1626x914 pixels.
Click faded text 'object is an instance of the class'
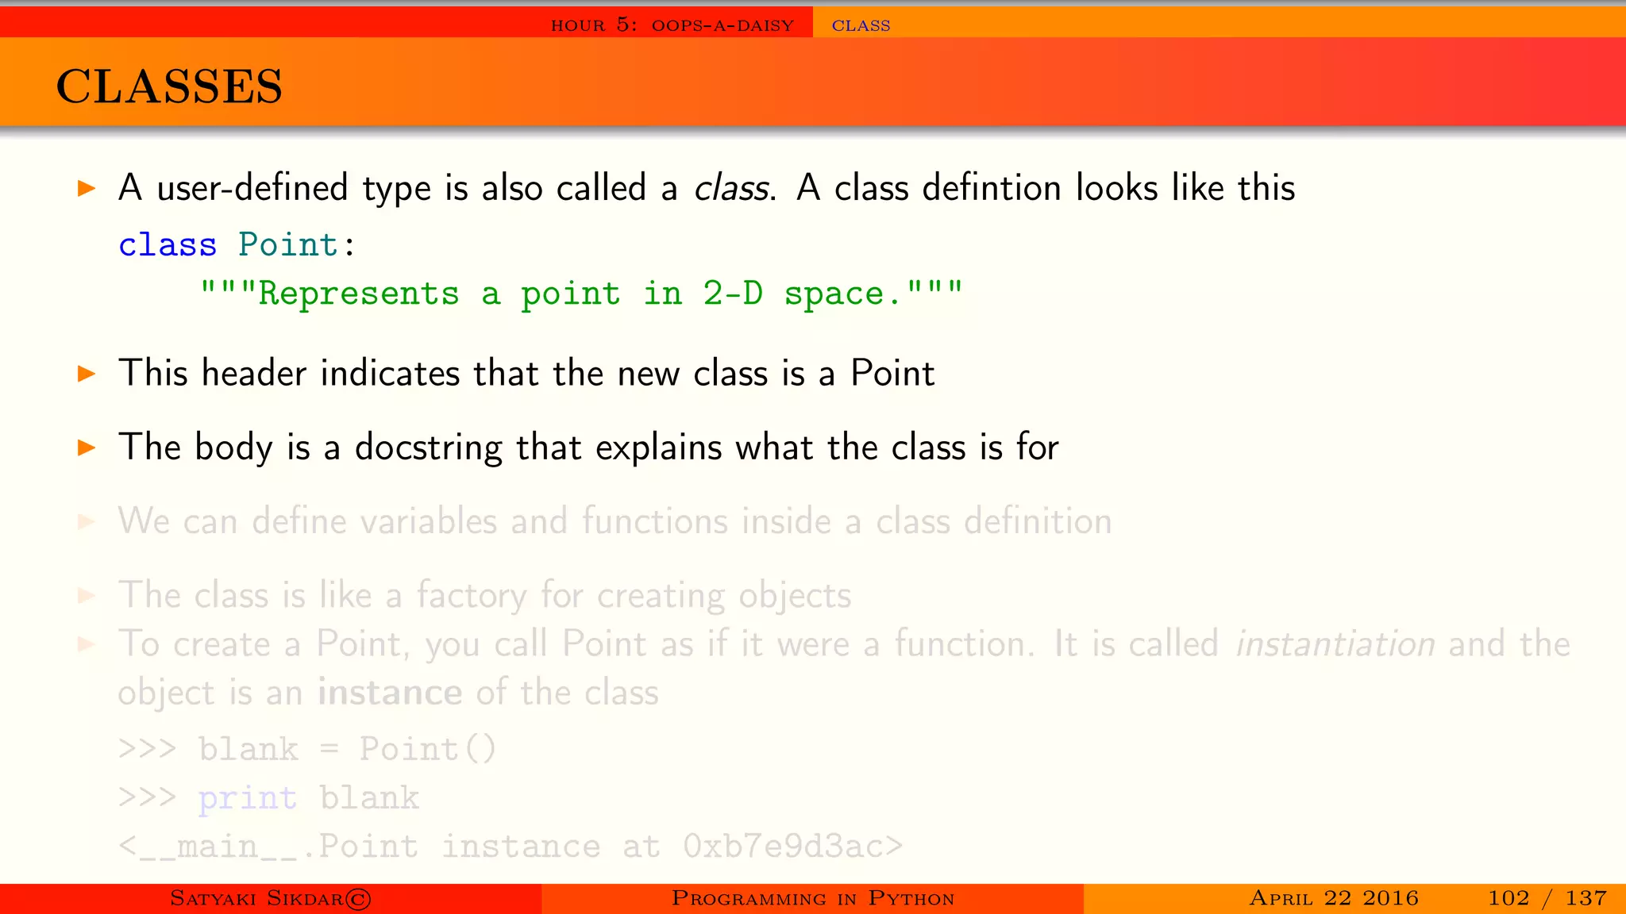(388, 693)
